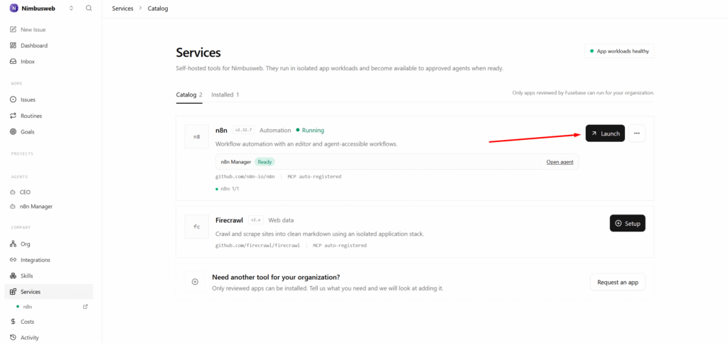Switch to the Installed tab
The width and height of the screenshot is (728, 343).
click(x=225, y=94)
